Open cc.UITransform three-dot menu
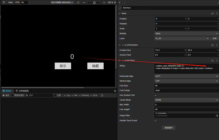Screen dimensions: 219x140 (217, 45)
